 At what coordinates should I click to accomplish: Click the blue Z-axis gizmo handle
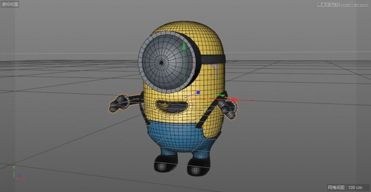(199, 92)
